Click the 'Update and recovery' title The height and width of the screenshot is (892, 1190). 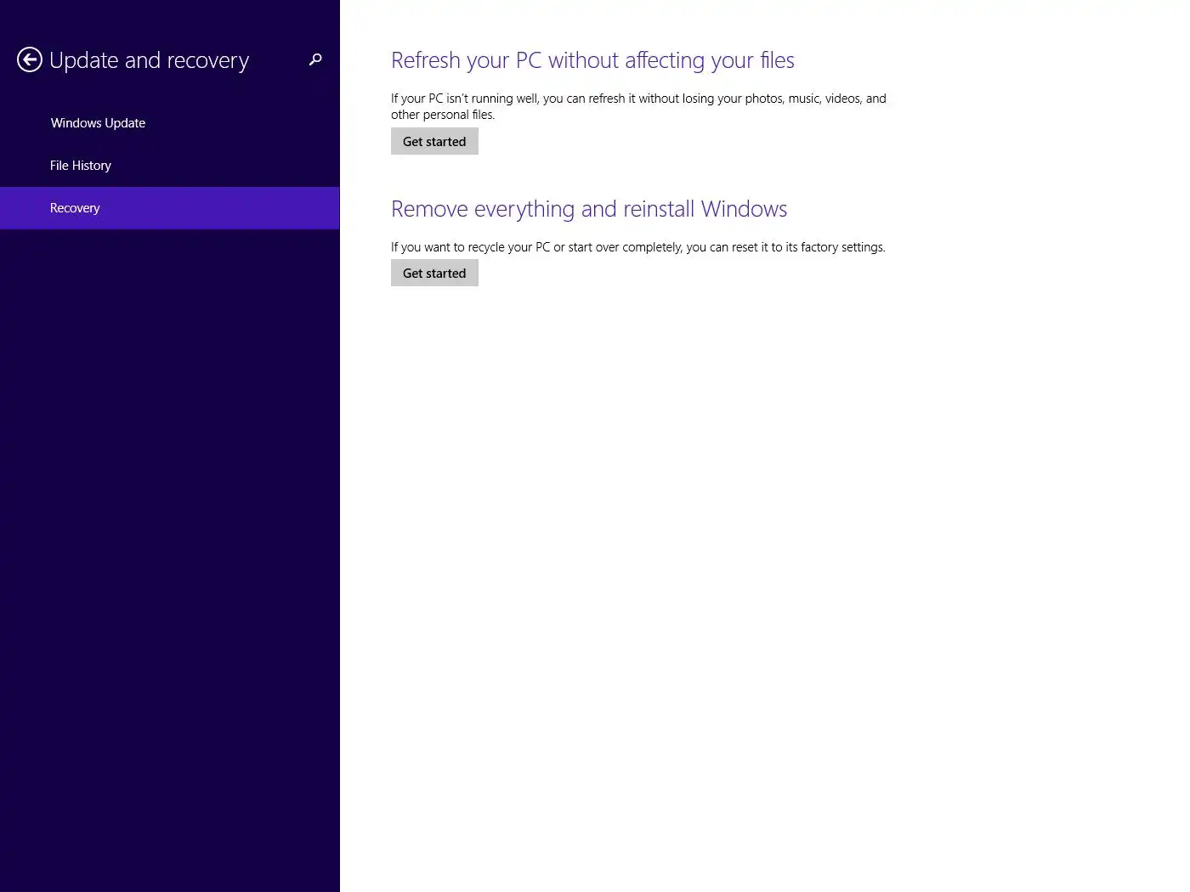point(149,61)
